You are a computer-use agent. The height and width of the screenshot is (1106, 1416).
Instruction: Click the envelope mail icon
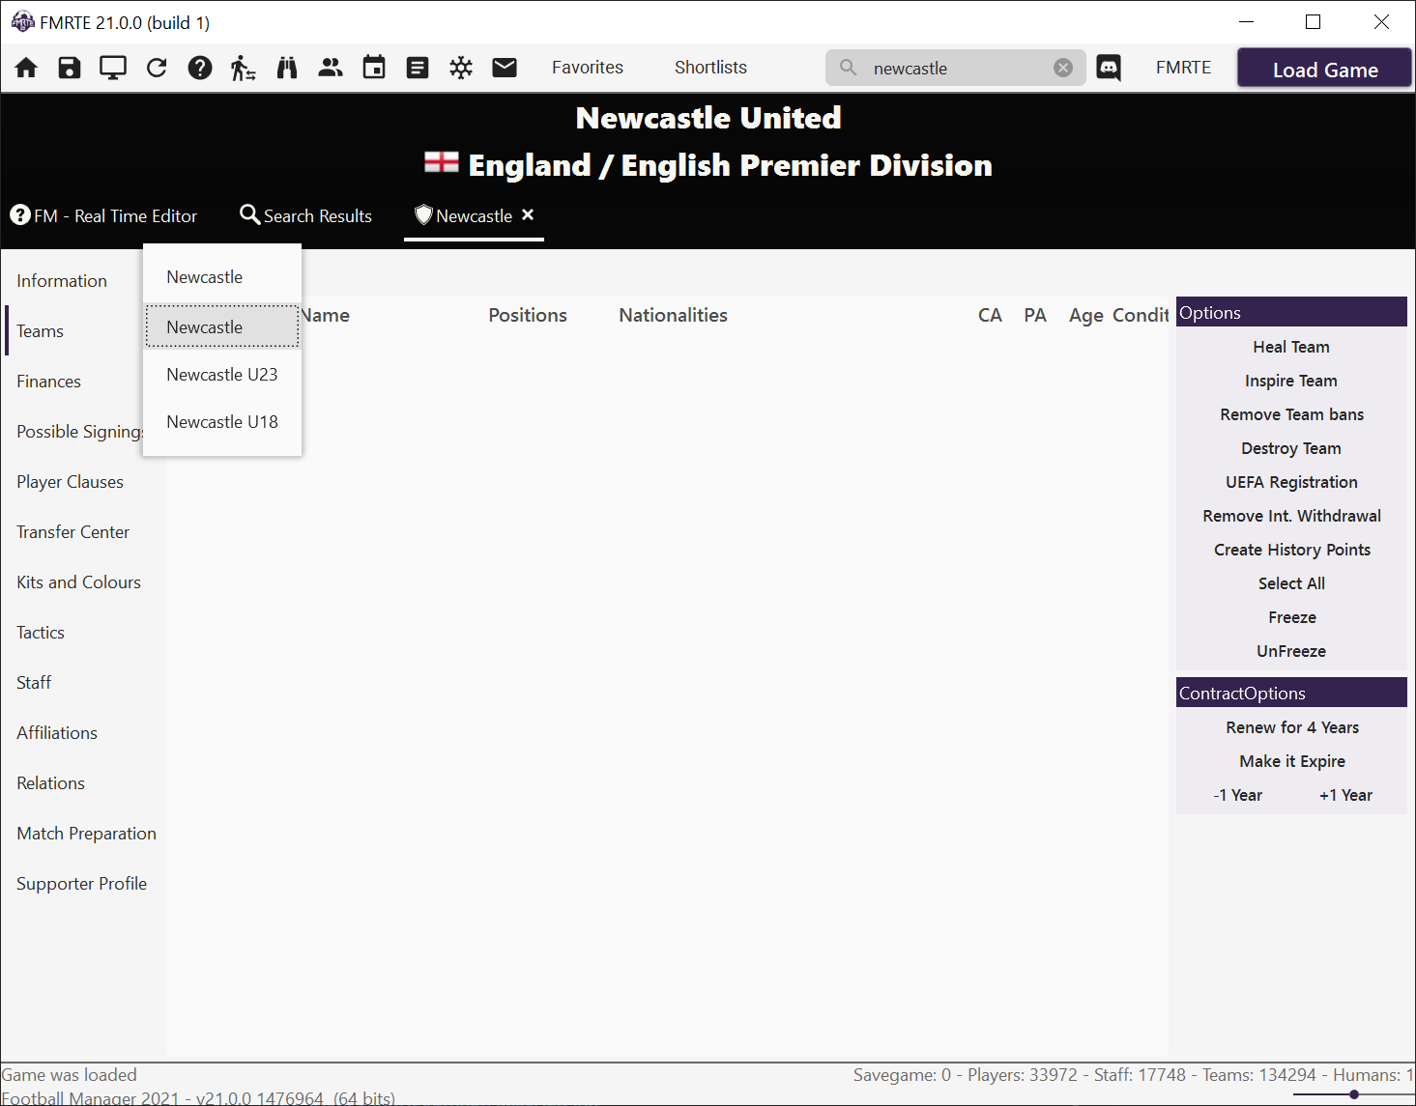(x=505, y=68)
